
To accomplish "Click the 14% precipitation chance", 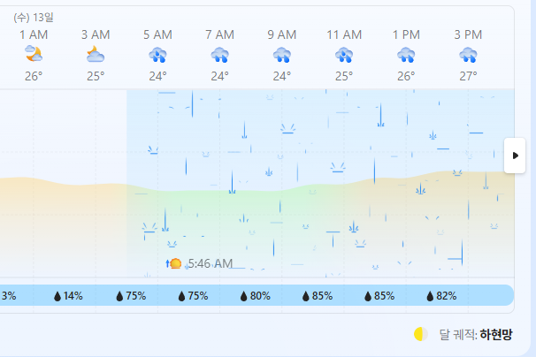I will pyautogui.click(x=68, y=296).
